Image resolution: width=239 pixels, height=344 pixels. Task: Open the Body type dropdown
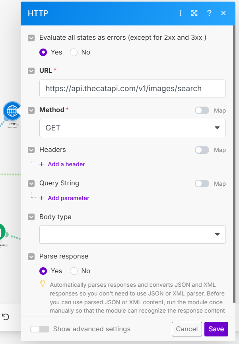pyautogui.click(x=132, y=234)
